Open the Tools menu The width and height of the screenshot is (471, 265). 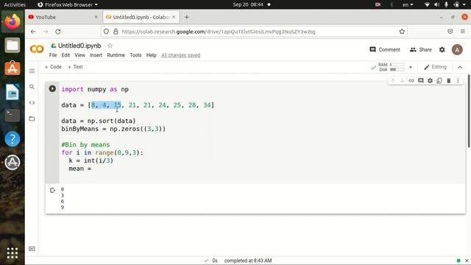pyautogui.click(x=135, y=55)
